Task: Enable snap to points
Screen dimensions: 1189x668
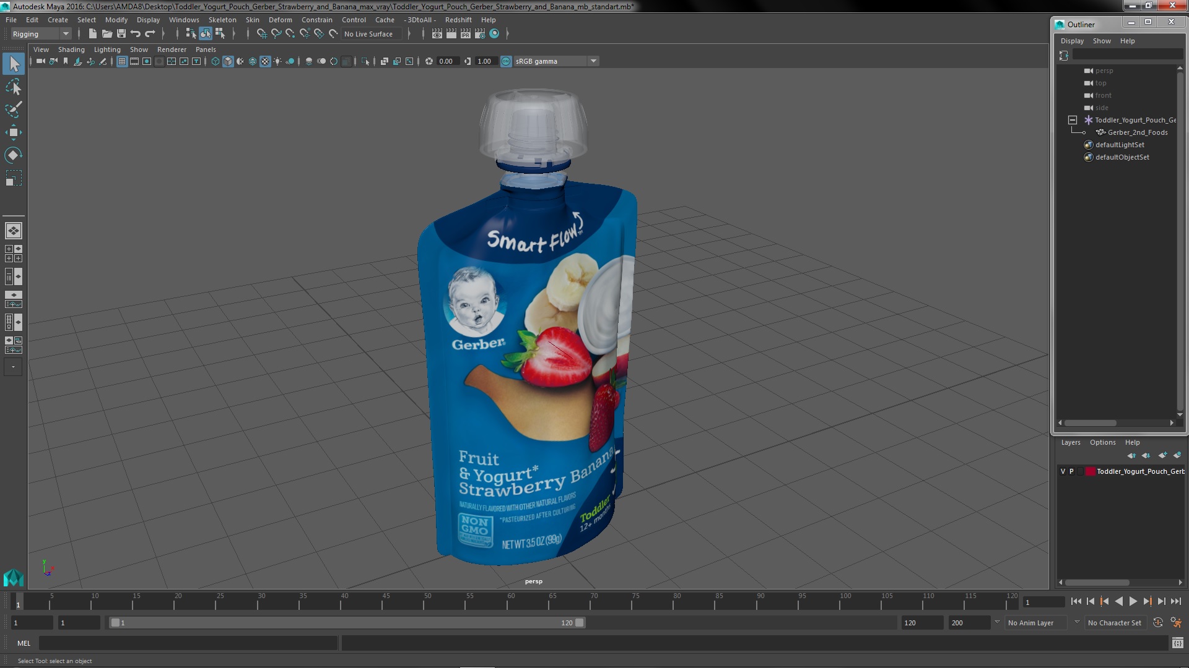Action: pos(290,34)
